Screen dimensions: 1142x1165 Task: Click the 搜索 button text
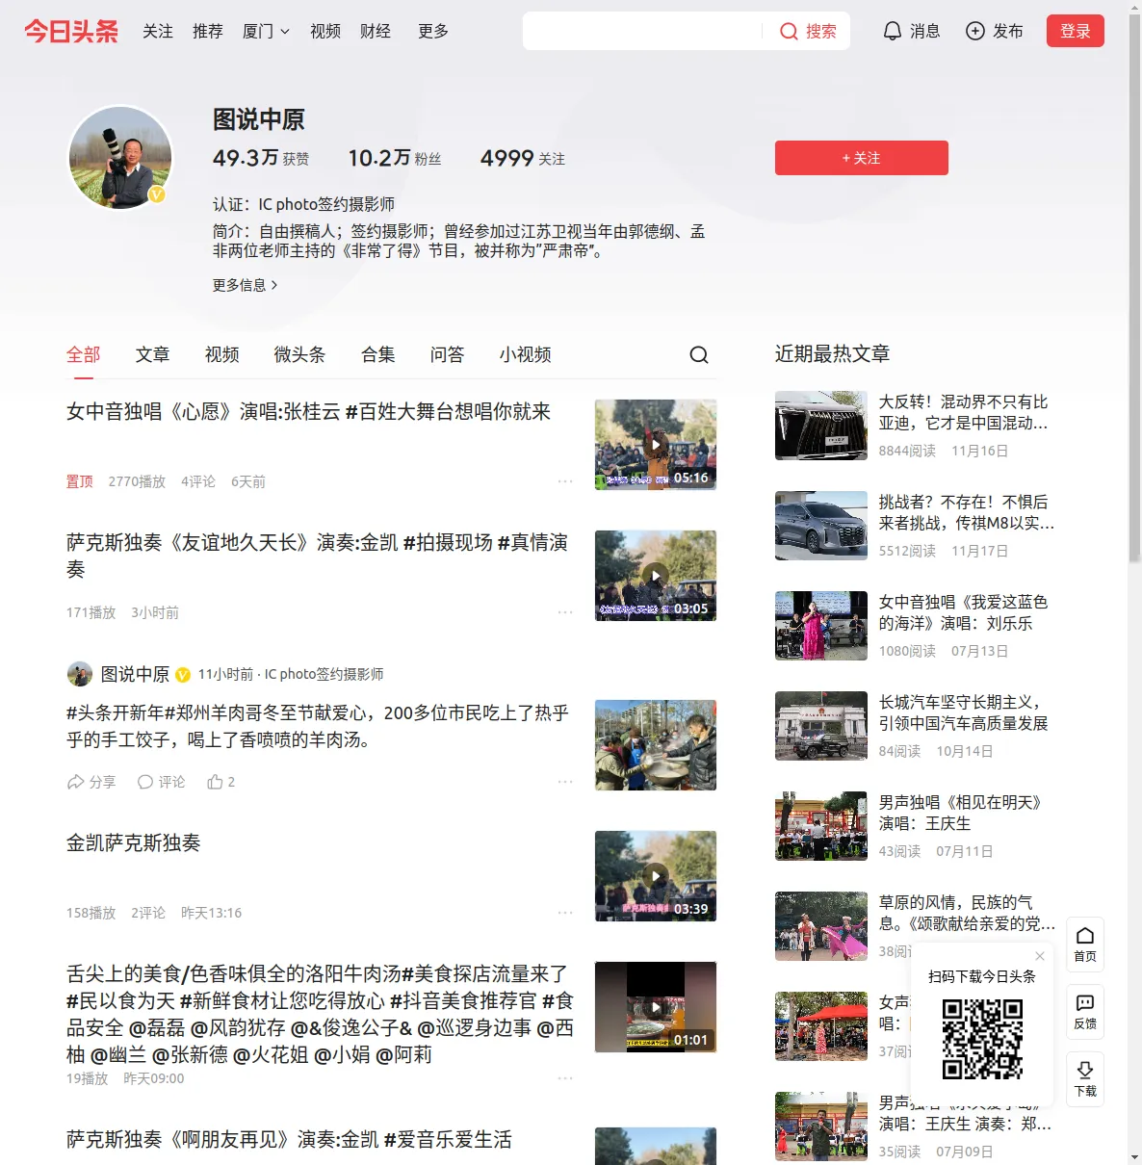821,31
